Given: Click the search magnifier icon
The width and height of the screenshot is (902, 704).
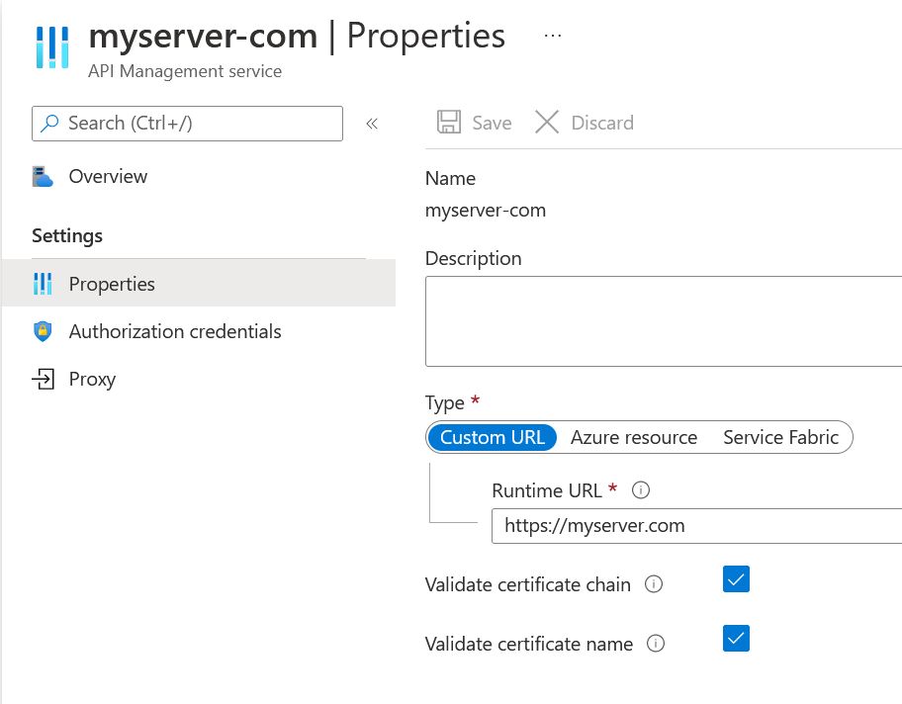Looking at the screenshot, I should [x=50, y=123].
